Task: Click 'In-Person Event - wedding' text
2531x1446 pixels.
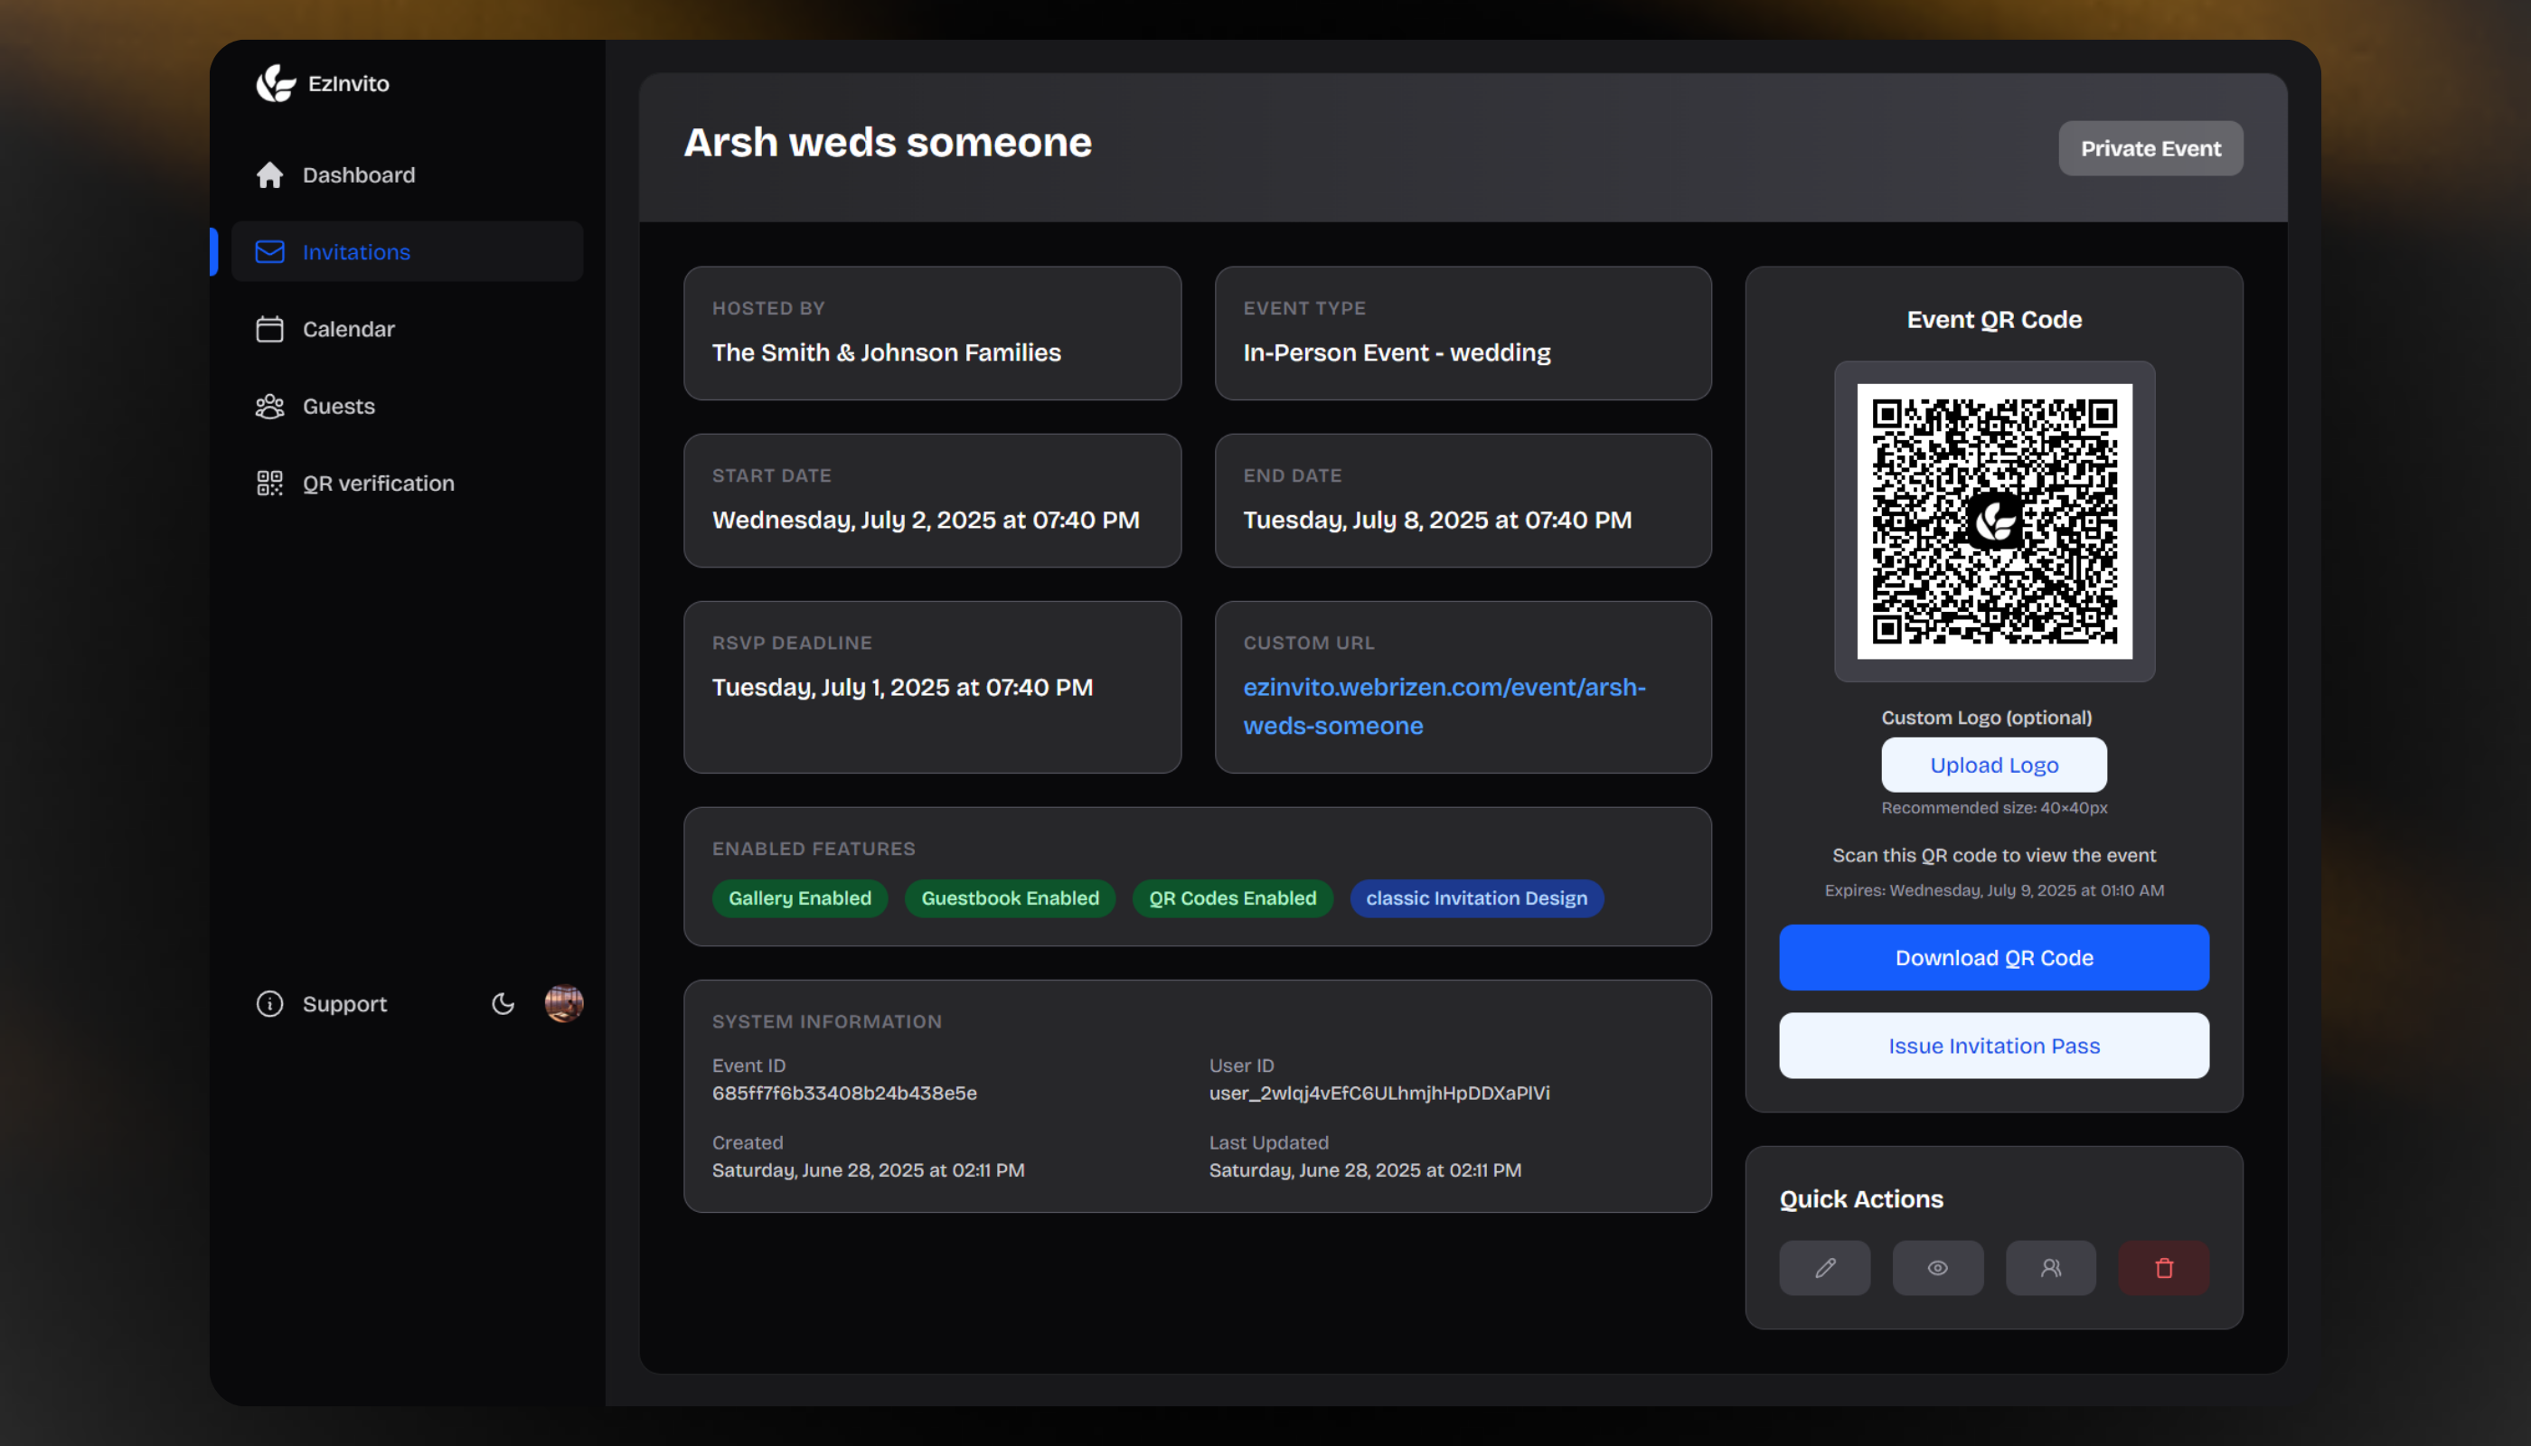Action: 1397,352
